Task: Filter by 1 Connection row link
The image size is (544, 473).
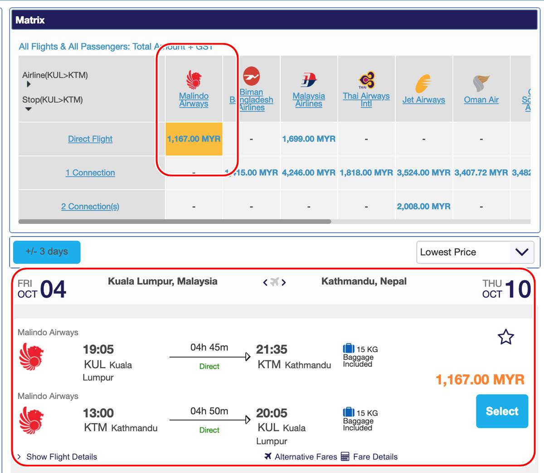Action: point(90,172)
